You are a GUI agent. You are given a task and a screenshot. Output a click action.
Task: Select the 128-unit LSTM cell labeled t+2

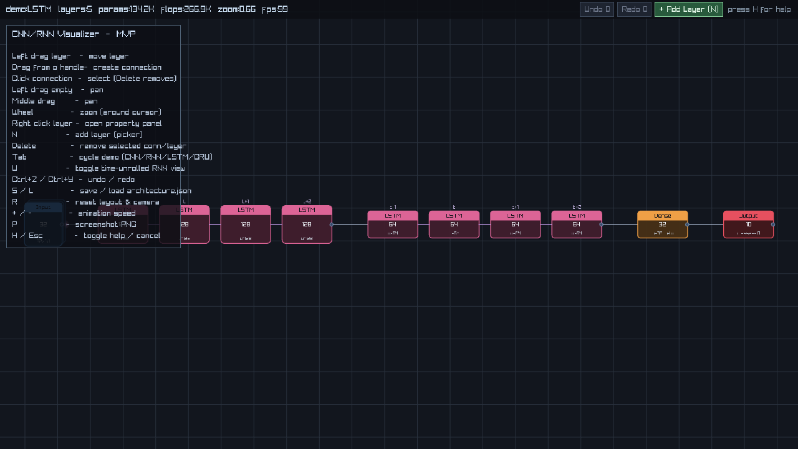tap(307, 224)
